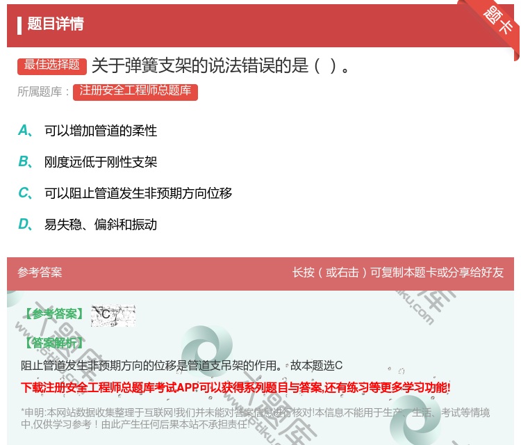This screenshot has height=445, width=521.
Task: Select option C 可以阻止管道发生非预期方向位移
Action: pos(125,193)
